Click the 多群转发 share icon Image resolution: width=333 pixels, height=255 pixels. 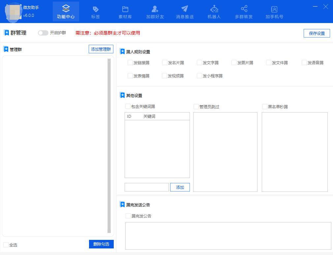(244, 9)
